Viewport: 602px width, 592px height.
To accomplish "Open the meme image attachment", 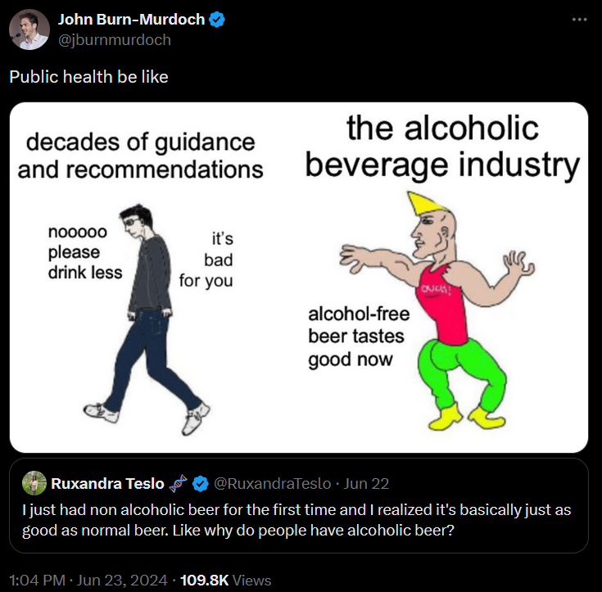I will [299, 277].
